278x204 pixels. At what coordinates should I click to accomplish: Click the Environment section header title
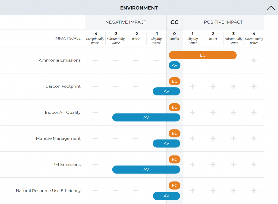tap(139, 8)
